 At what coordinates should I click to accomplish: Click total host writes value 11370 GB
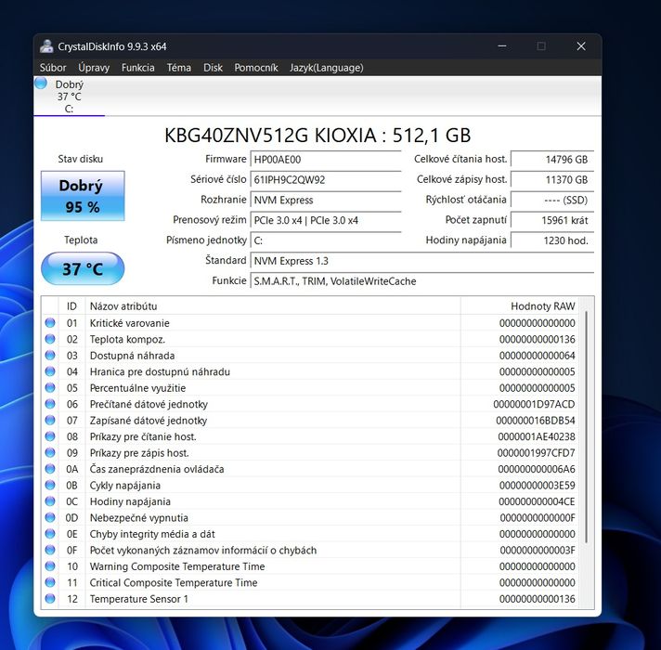coord(552,179)
